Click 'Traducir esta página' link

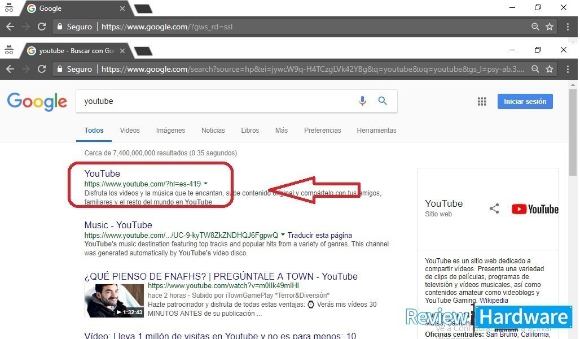click(319, 235)
